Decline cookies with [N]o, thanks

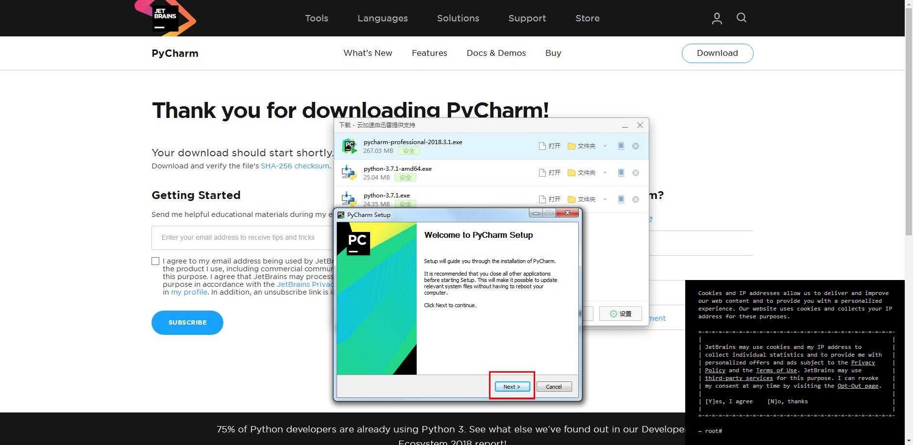[x=787, y=401]
